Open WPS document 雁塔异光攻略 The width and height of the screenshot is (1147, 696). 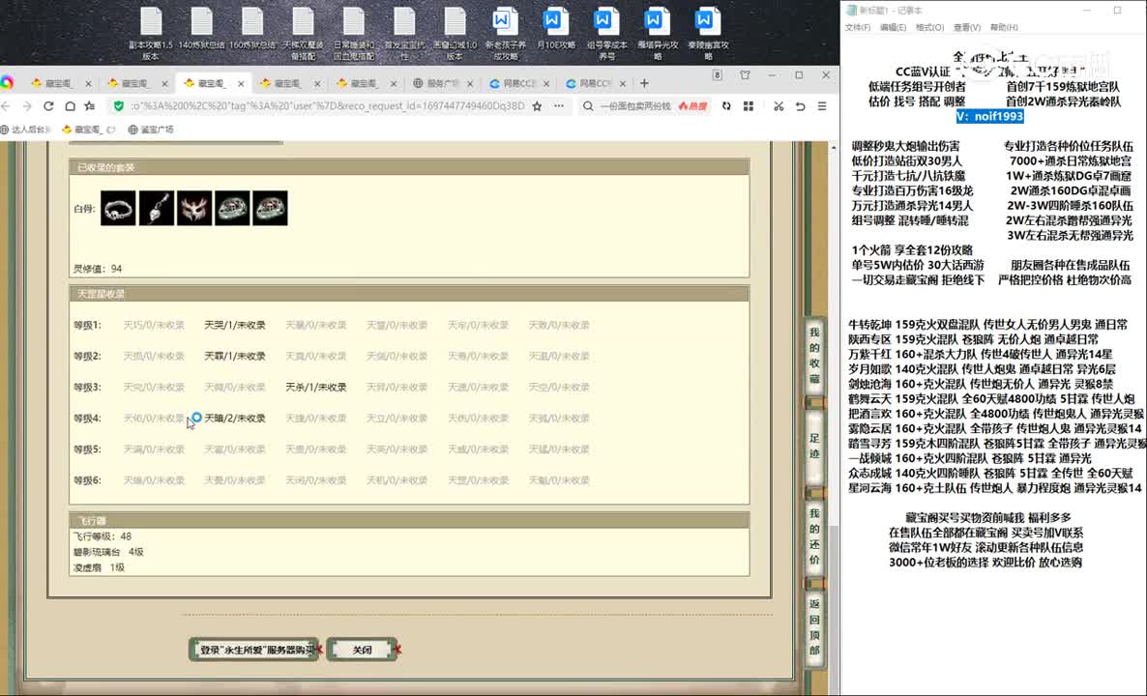[x=657, y=34]
